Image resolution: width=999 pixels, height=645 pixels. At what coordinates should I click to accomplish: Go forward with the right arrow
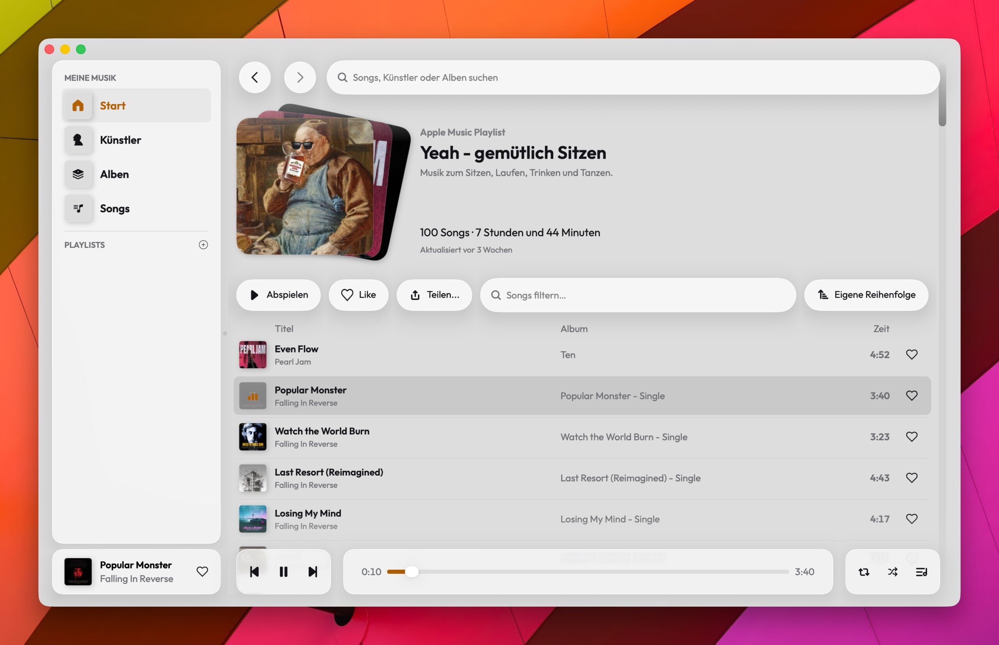point(300,78)
